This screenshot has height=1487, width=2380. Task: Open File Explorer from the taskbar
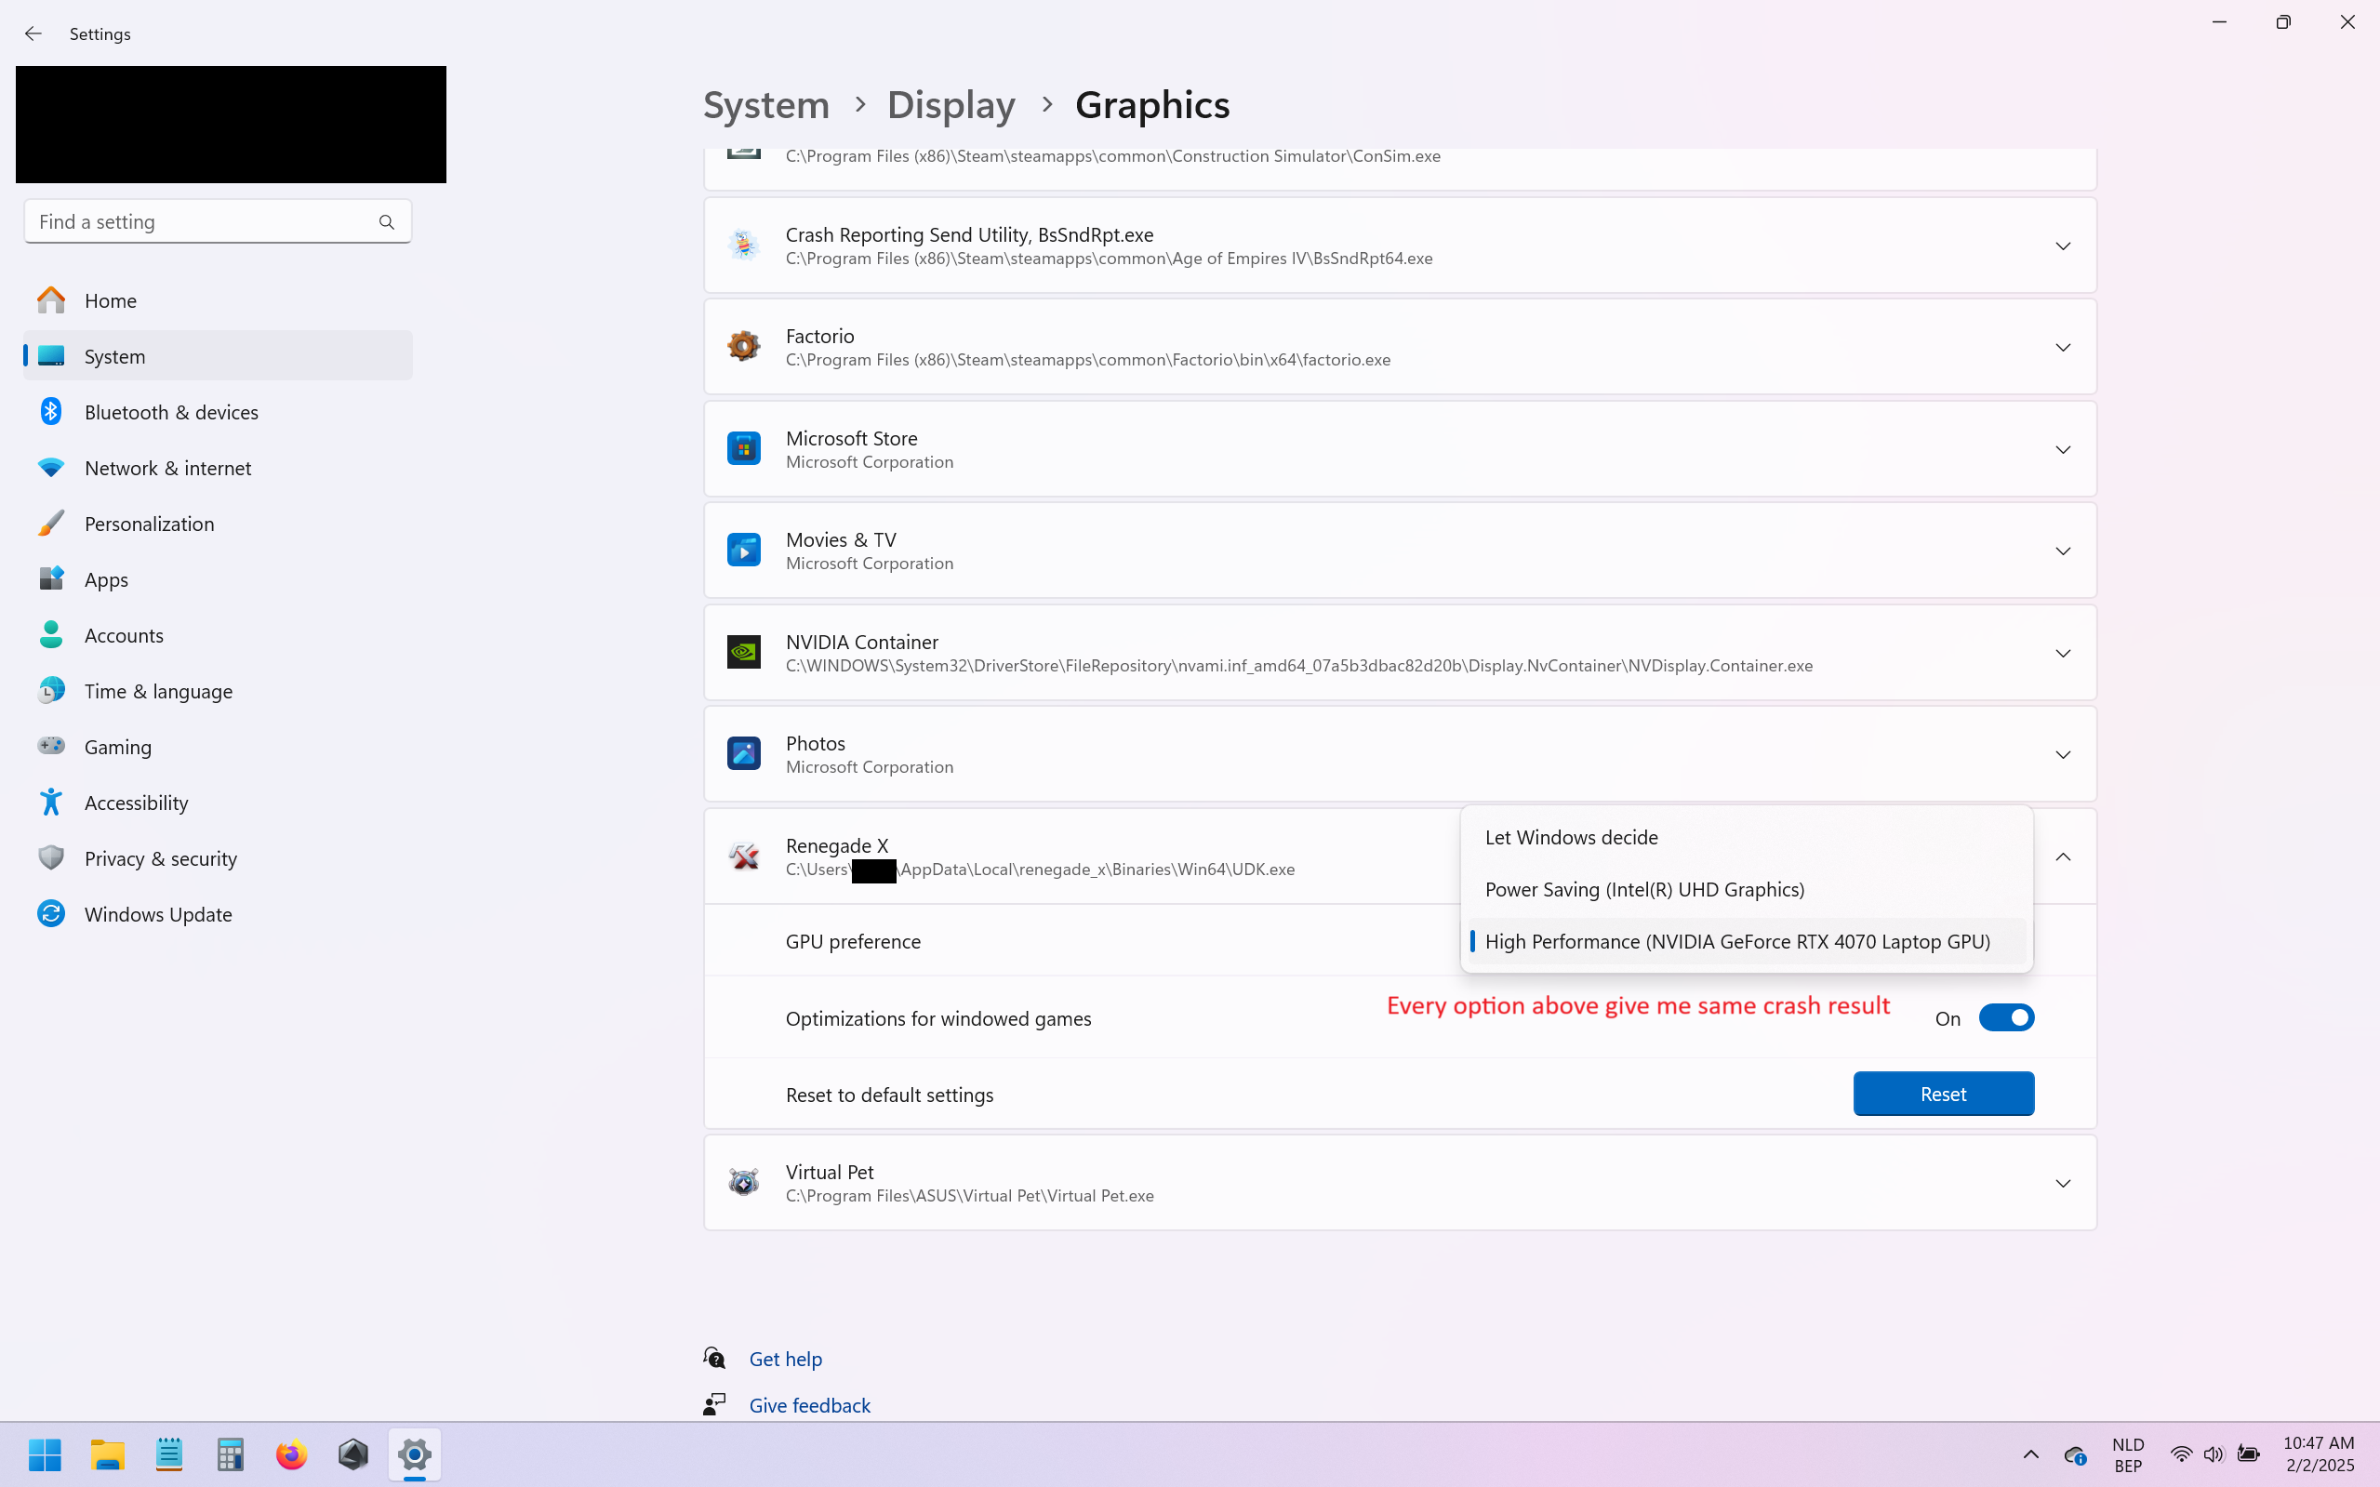(x=107, y=1454)
